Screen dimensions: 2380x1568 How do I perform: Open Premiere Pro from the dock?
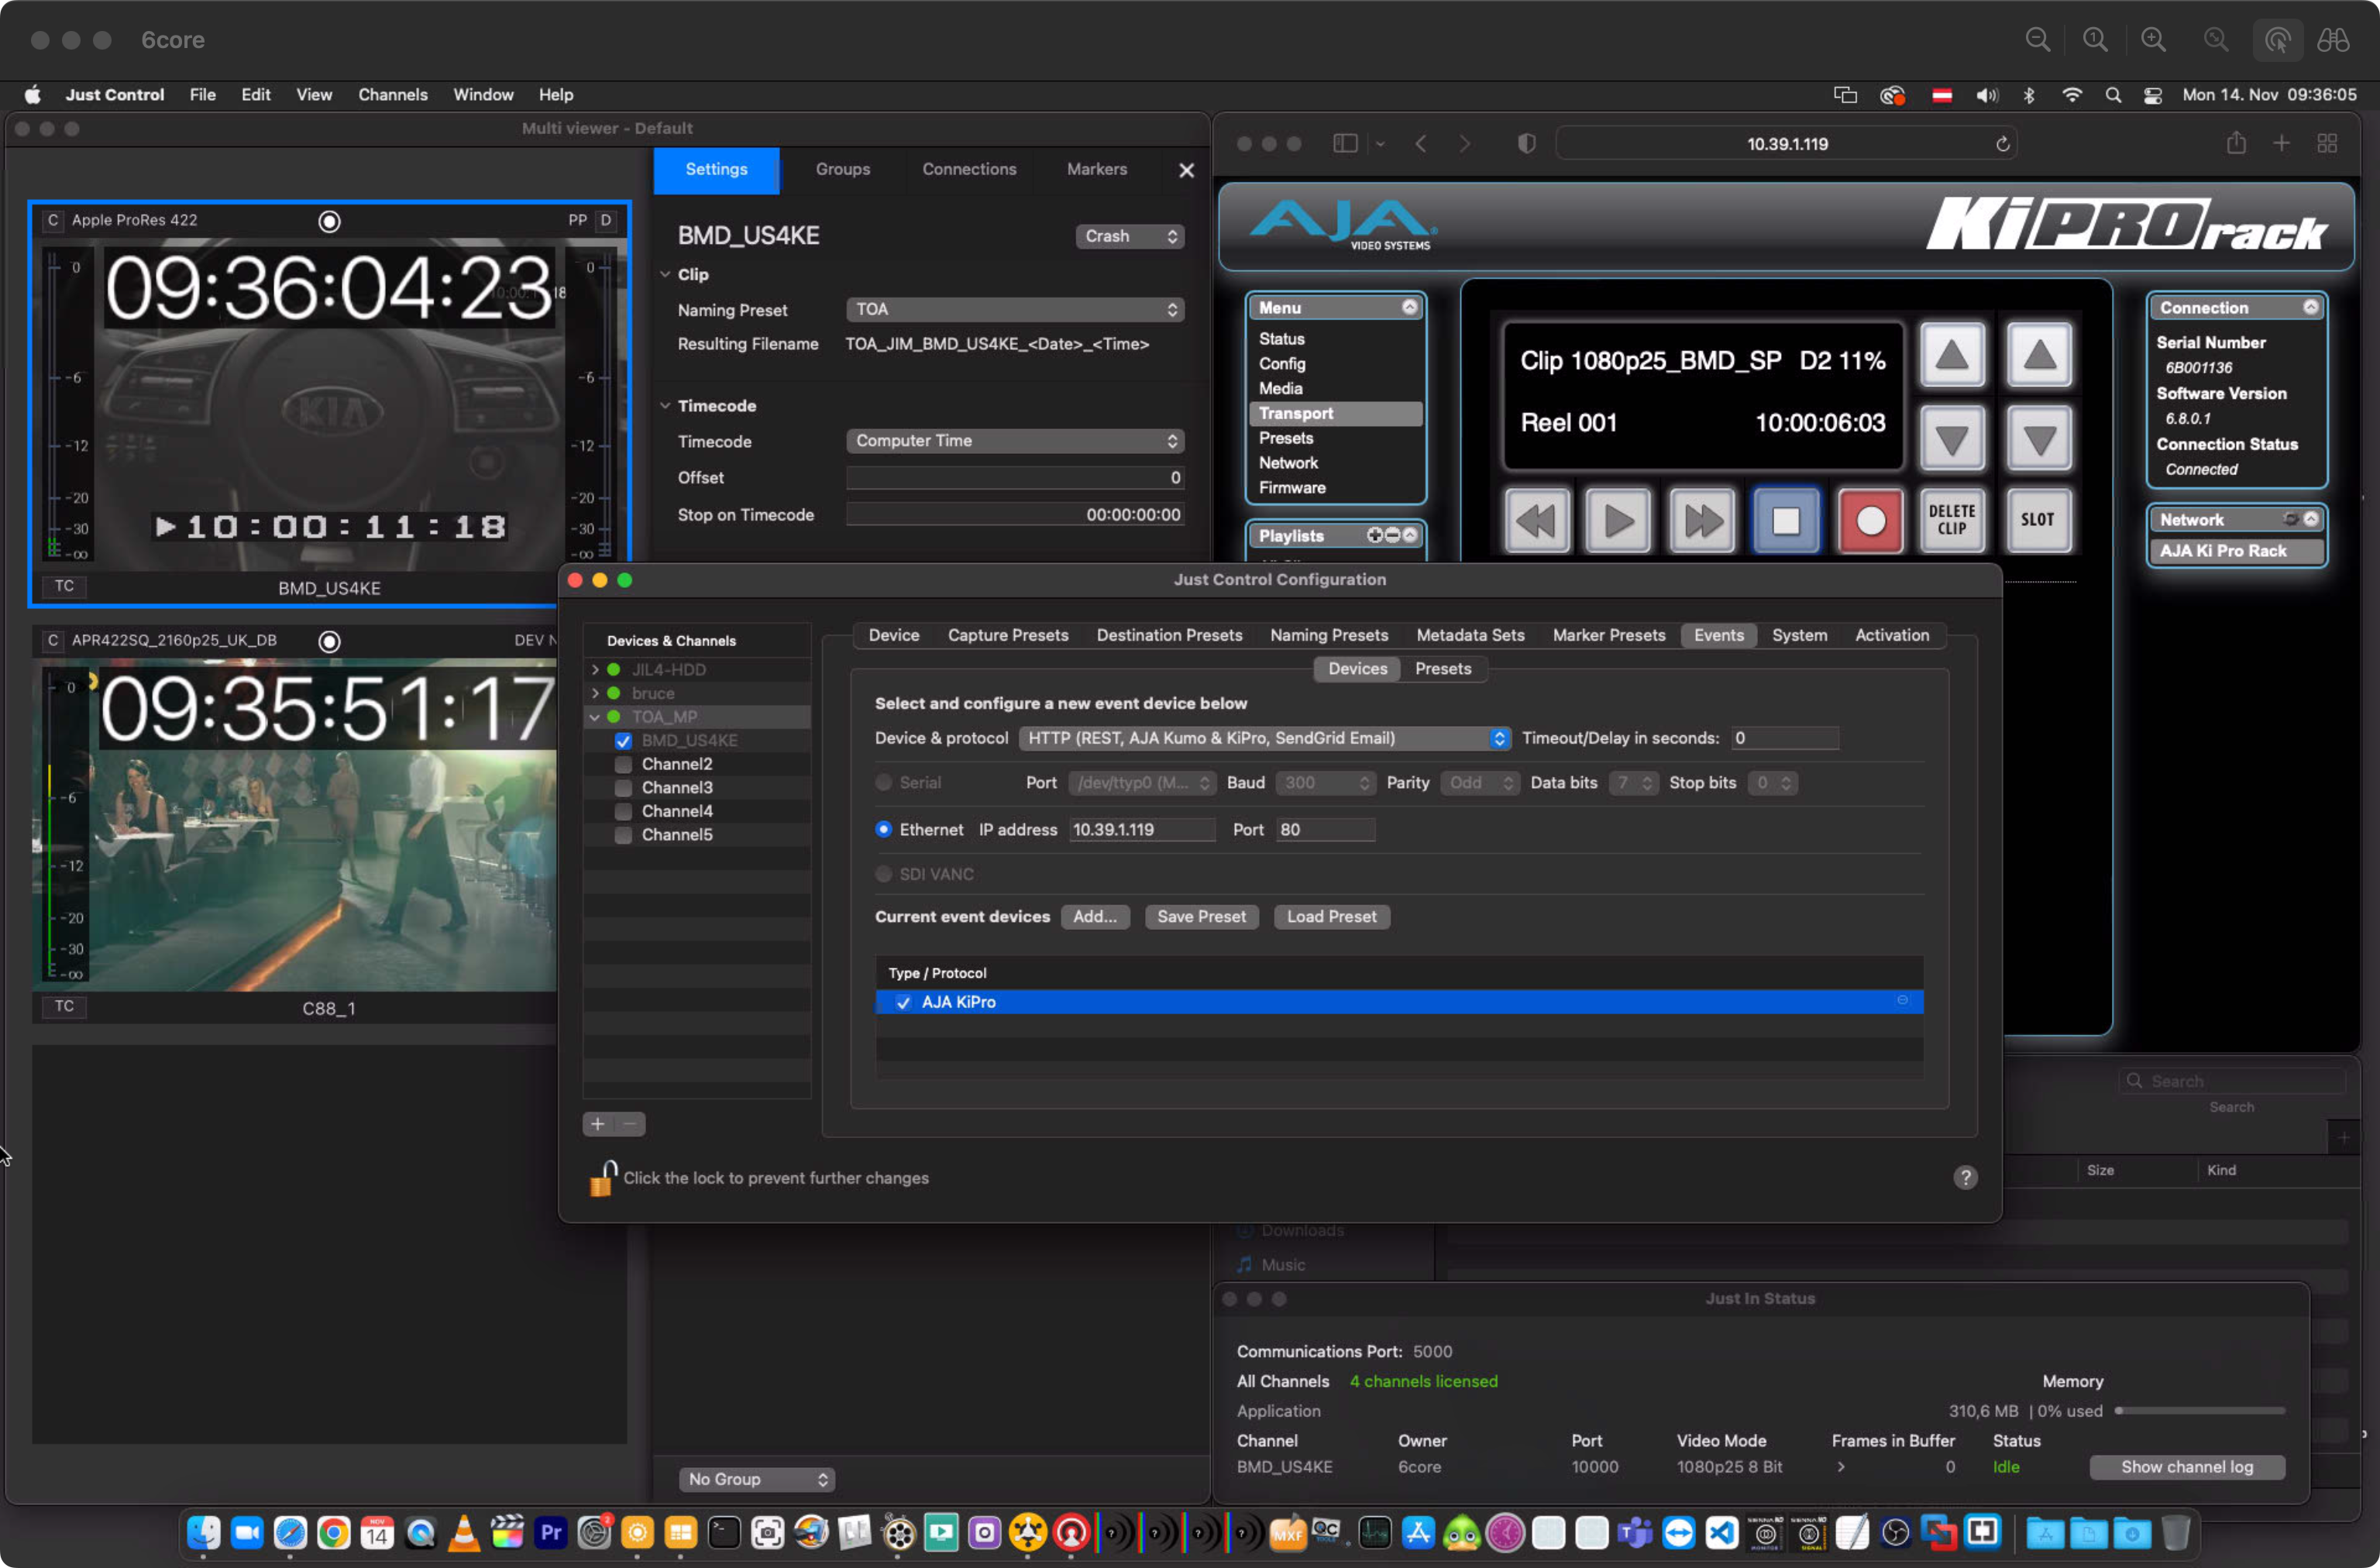[551, 1532]
